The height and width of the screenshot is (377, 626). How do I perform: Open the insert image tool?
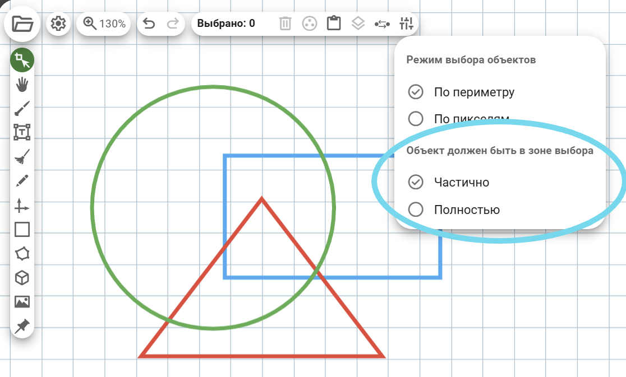[22, 302]
